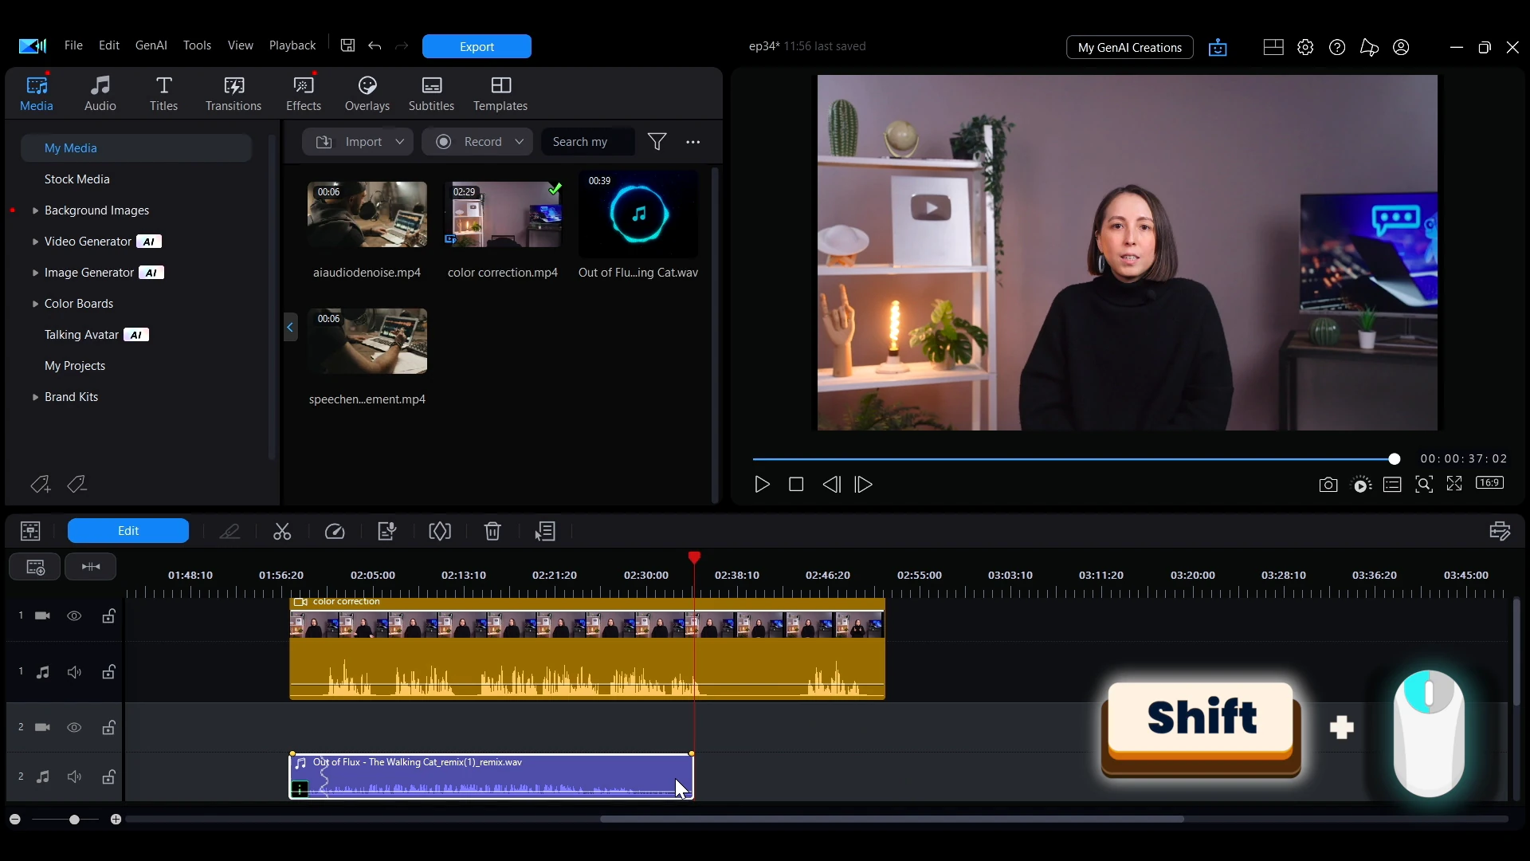
Task: Mute audio track 1 speaker
Action: click(74, 673)
